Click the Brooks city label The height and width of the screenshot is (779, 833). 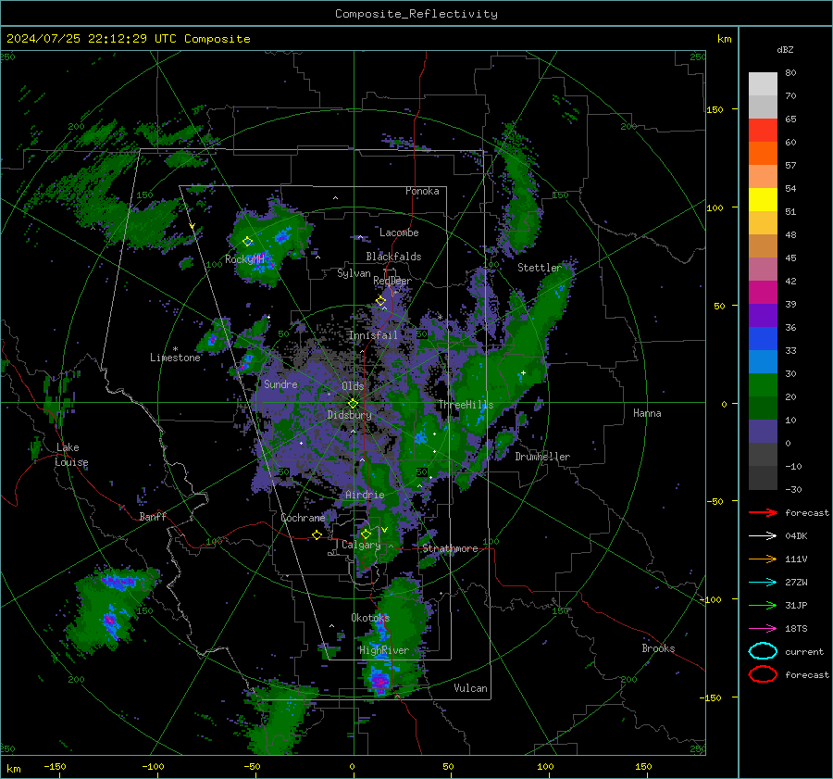click(658, 648)
